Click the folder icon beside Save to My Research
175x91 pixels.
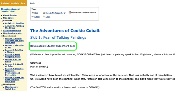44,13
